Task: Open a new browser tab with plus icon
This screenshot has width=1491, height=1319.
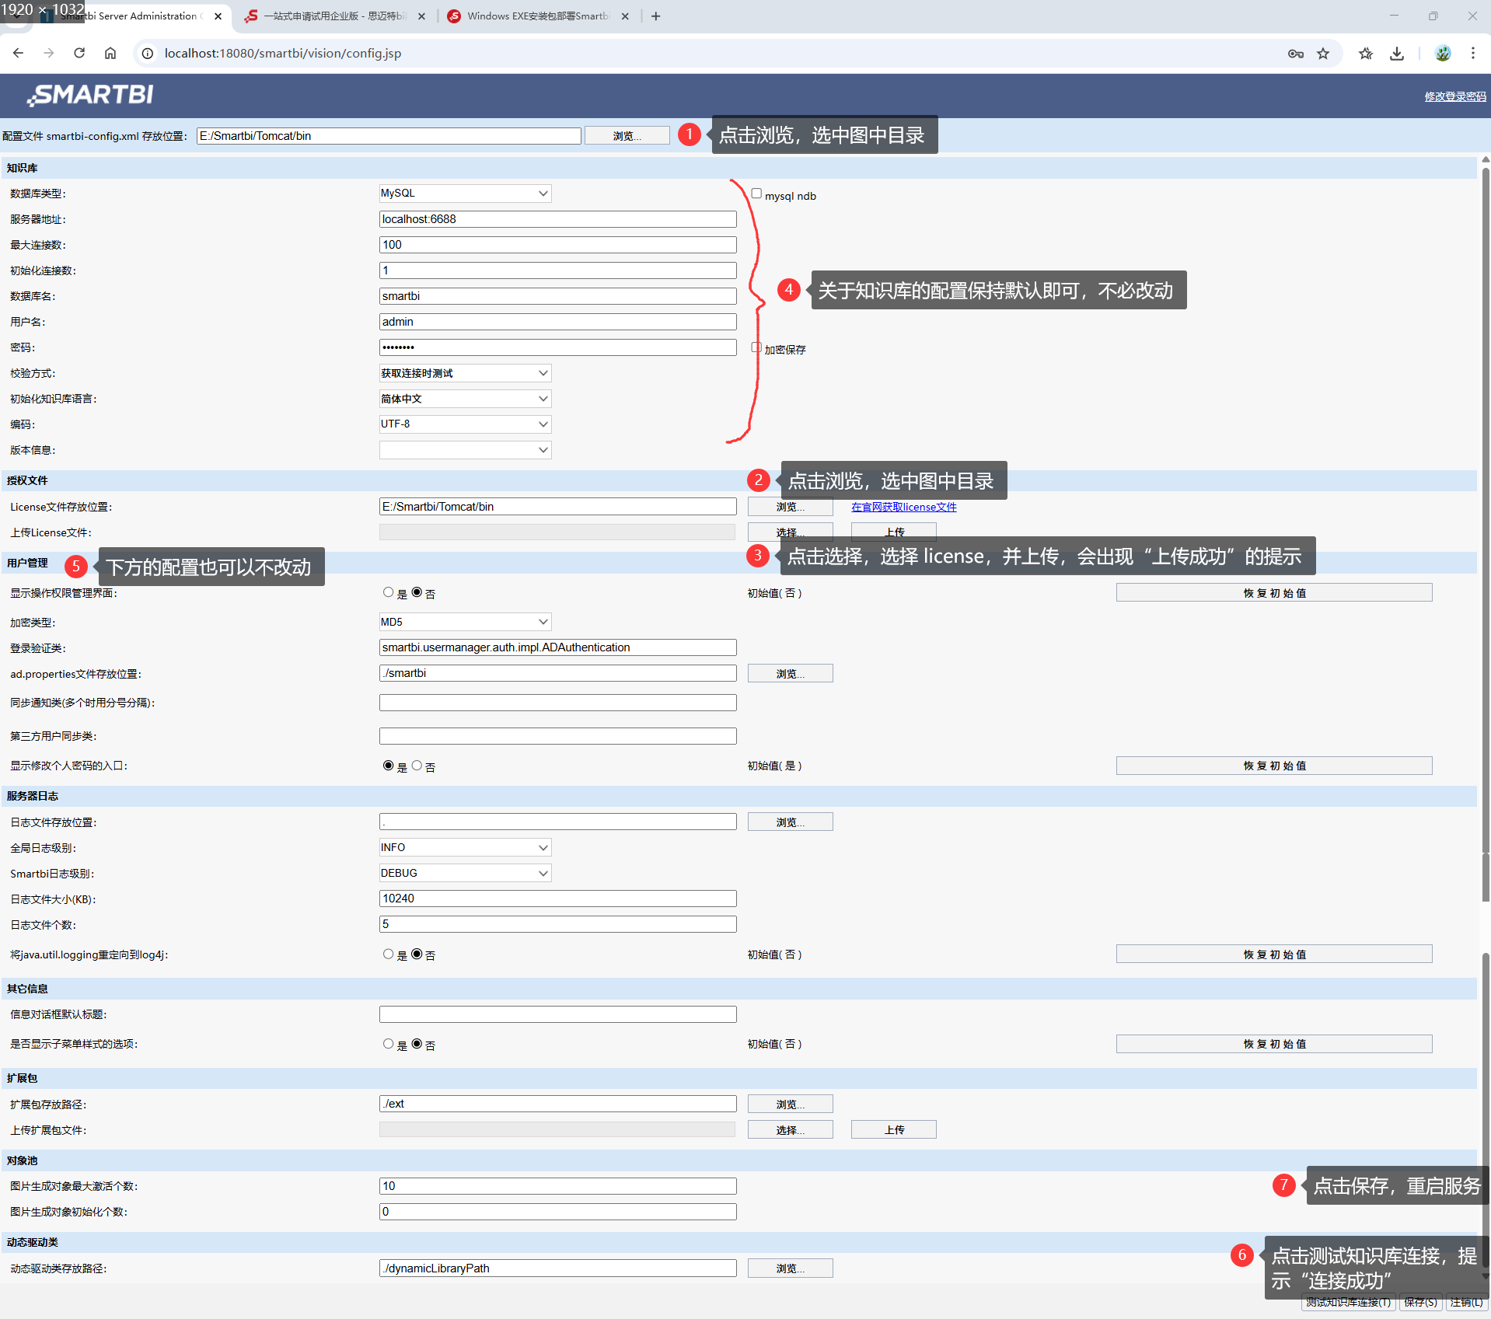Action: (656, 16)
